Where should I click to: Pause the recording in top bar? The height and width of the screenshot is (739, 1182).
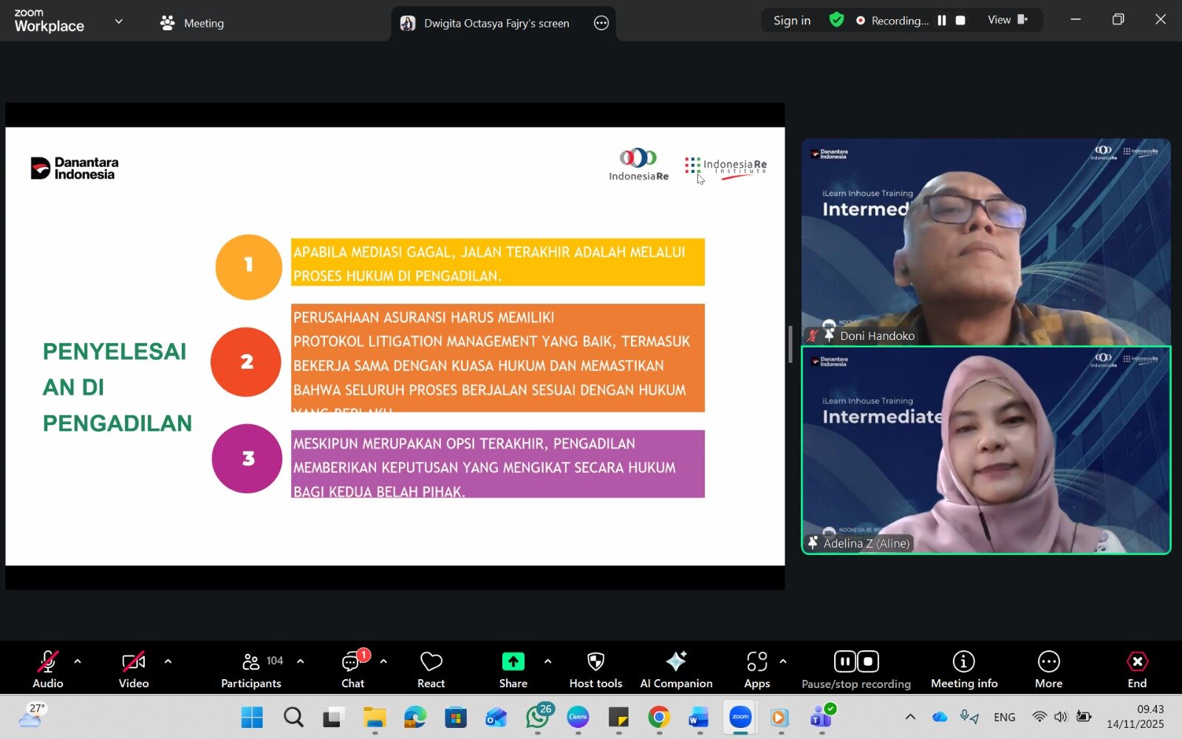(x=942, y=21)
